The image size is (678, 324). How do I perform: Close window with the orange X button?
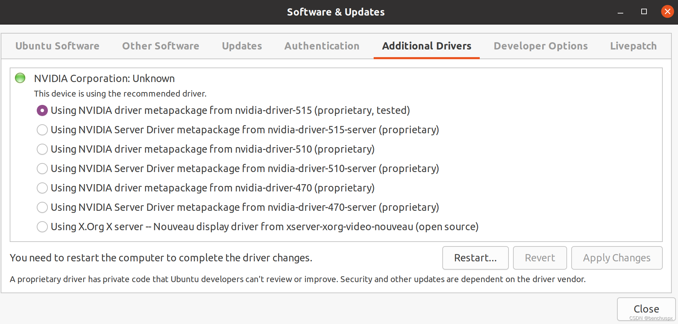click(x=667, y=11)
